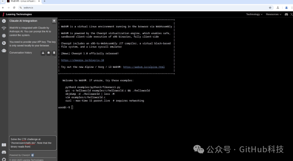The image size is (293, 161).
Task: Open the CPU chip sidebar panel
Action: [4, 36]
